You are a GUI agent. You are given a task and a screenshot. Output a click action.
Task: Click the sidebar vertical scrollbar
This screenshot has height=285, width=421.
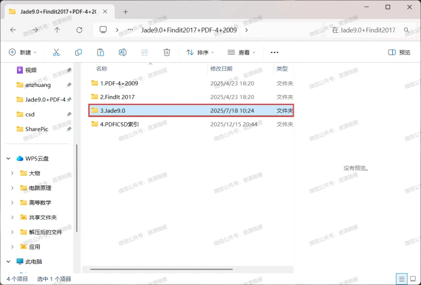pos(77,188)
